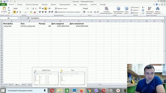Click the formula bar showing Имя файла
This screenshot has height=93, width=166.
(x=97, y=18)
